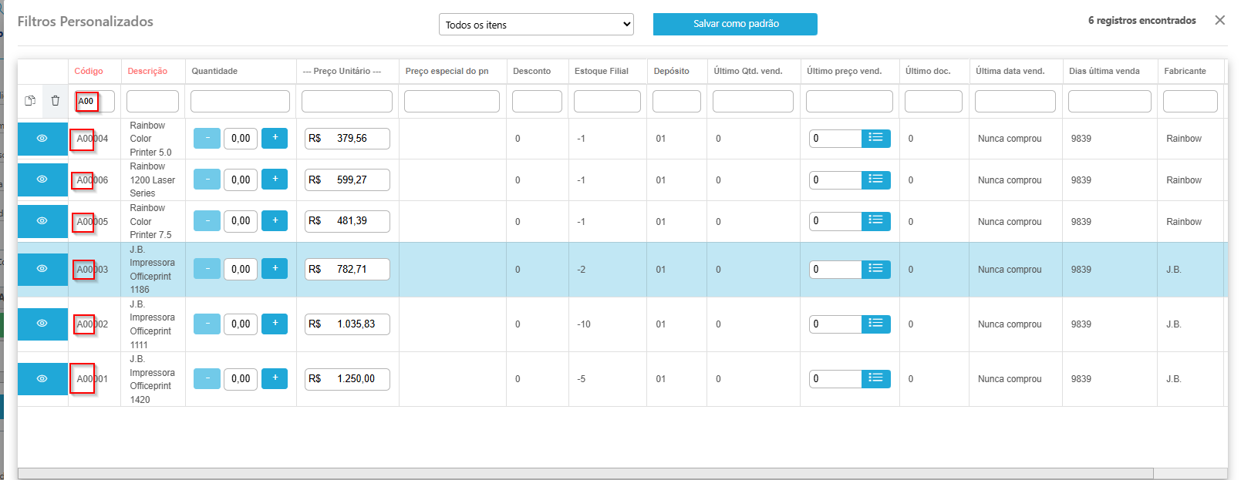
Task: Click 'Salvar como padrão' button
Action: click(x=735, y=24)
